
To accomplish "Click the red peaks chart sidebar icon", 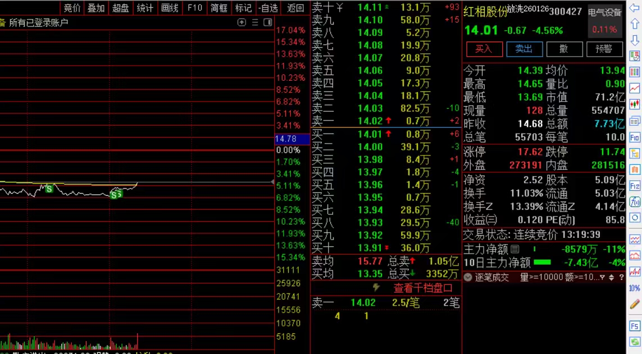I will [x=635, y=256].
